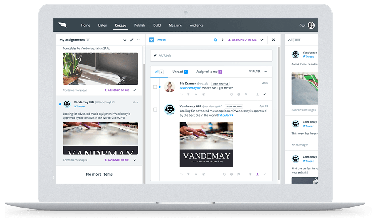Screen dimensions: 372x218
Task: Open the turntable plant image in My assignments
Action: (100, 69)
